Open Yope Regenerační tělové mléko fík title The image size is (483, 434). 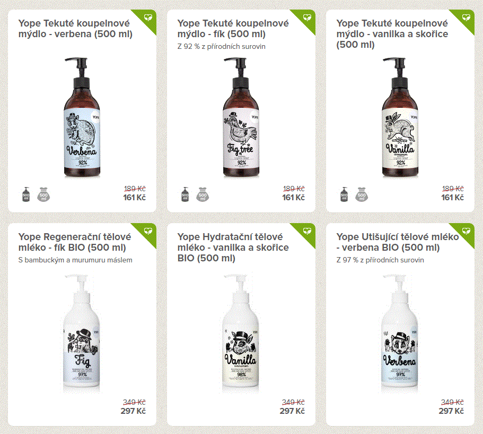pos(75,242)
